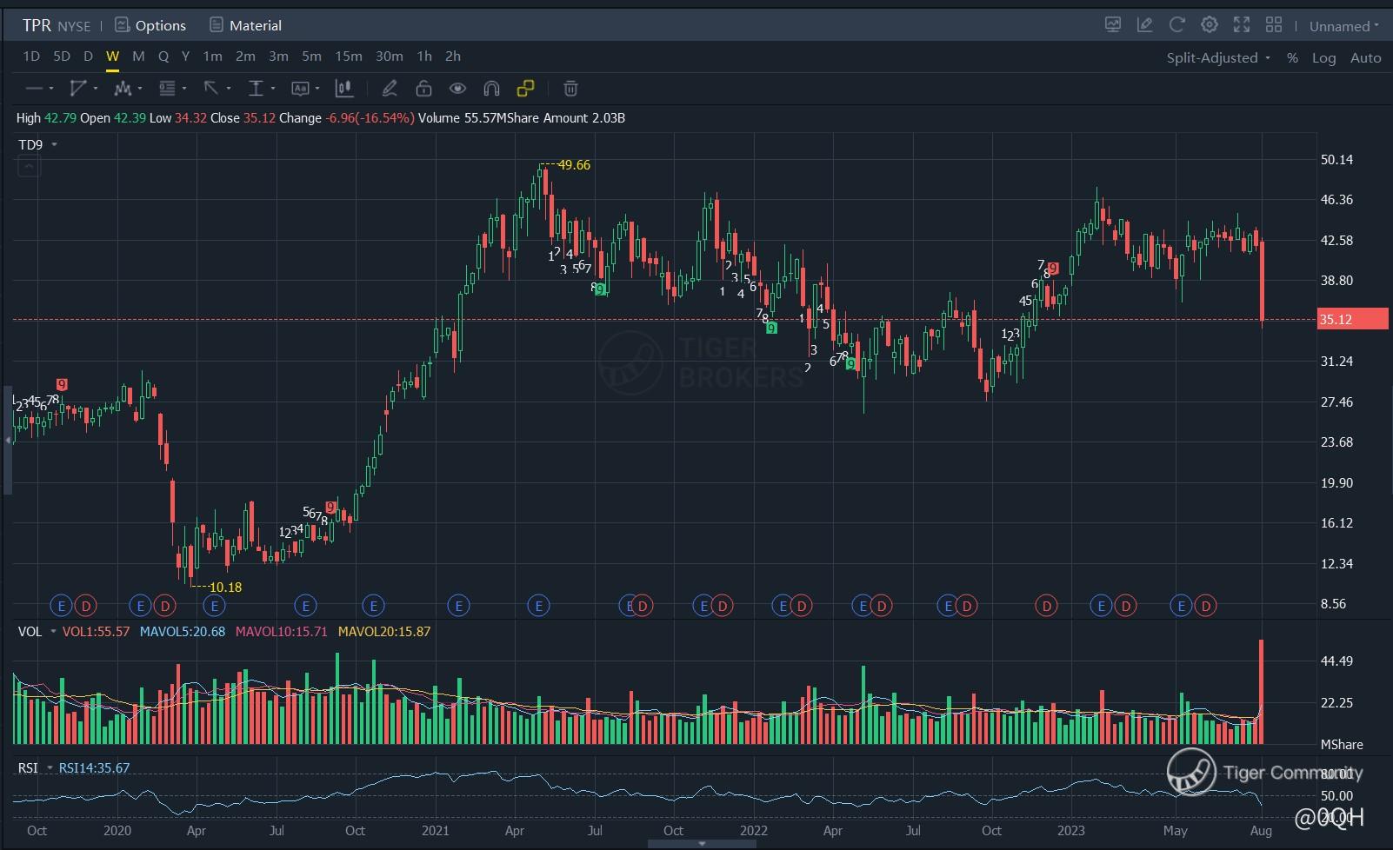Select the magnet snap tool
Image resolution: width=1393 pixels, height=850 pixels.
point(491,89)
